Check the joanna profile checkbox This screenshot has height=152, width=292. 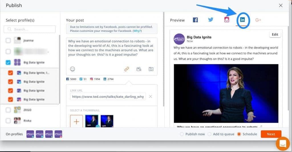pos(8,40)
